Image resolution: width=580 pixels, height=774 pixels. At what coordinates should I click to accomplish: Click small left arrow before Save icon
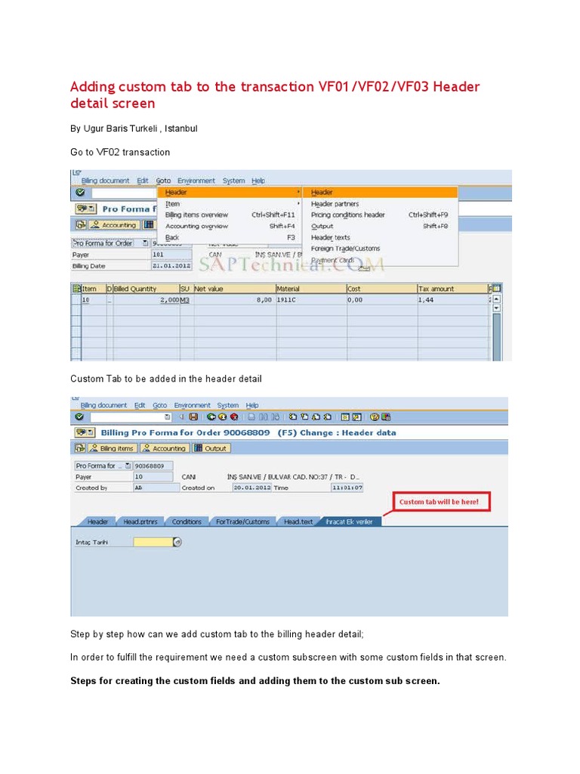point(181,417)
